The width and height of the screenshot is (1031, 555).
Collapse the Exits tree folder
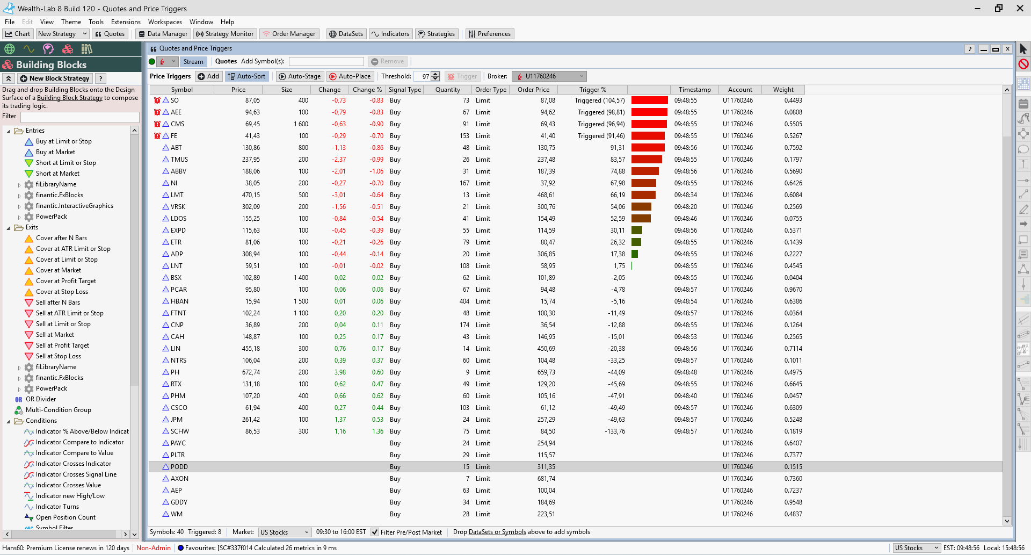9,228
